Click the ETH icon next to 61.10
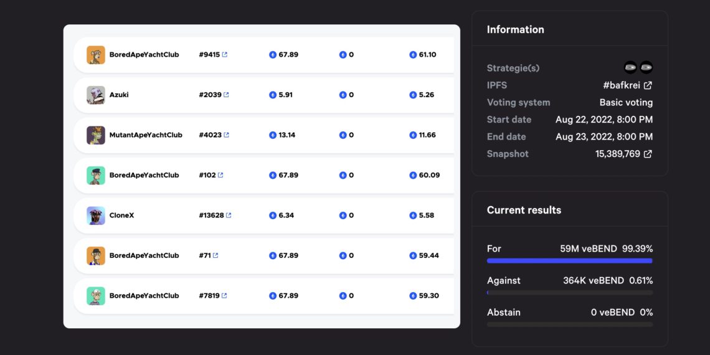 pyautogui.click(x=413, y=55)
